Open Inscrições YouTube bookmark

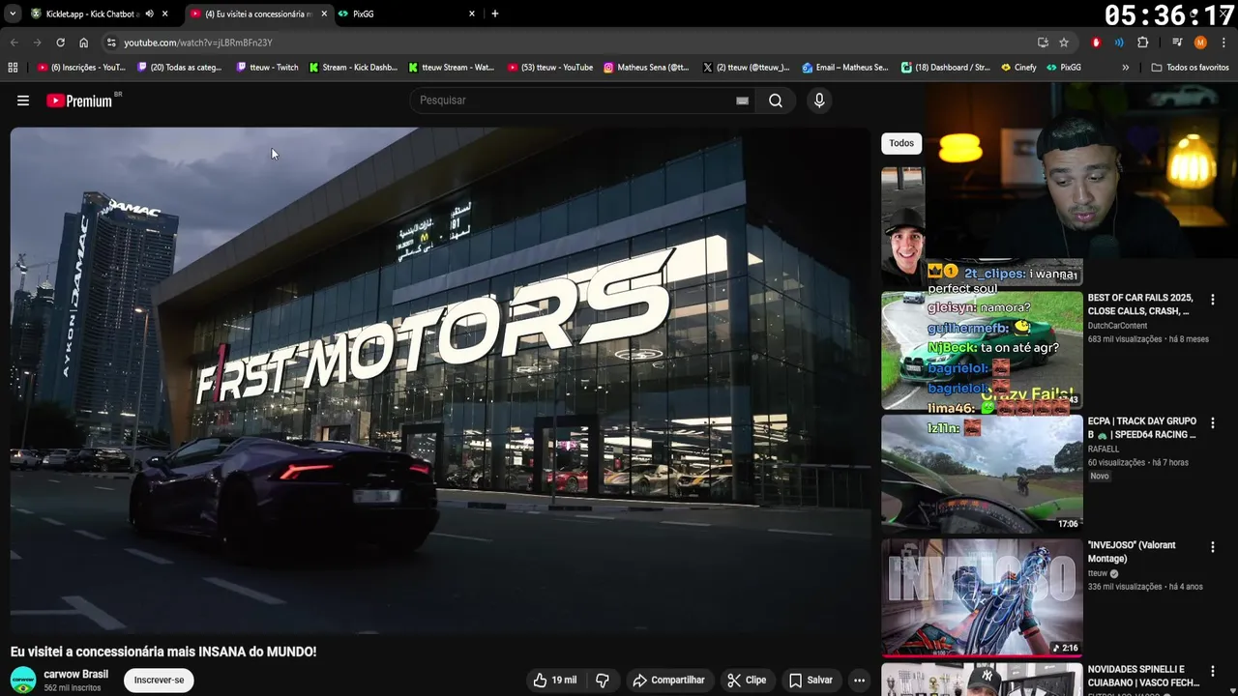point(81,68)
